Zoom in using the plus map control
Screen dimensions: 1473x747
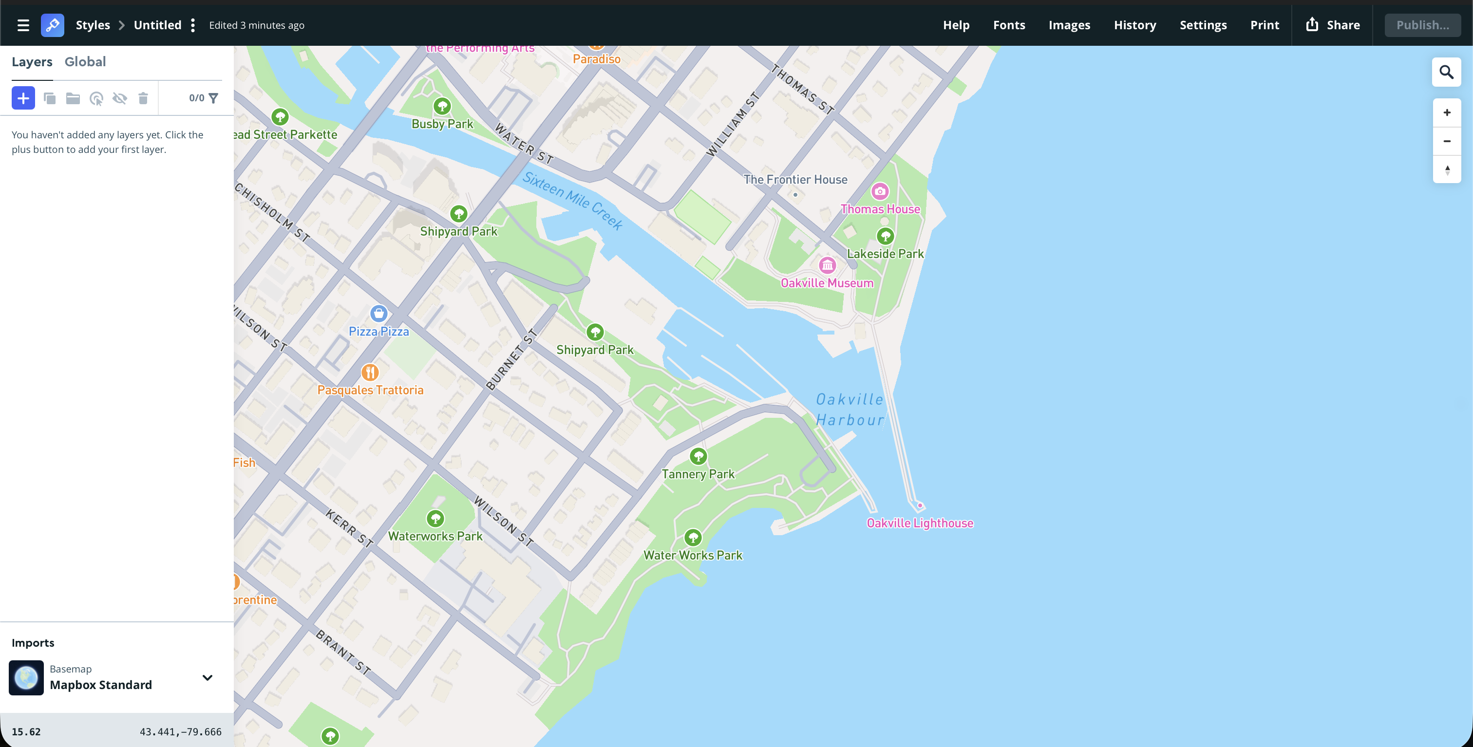click(1447, 112)
